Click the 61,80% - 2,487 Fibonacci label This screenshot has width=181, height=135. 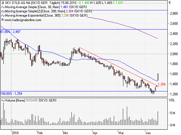(x=10, y=32)
